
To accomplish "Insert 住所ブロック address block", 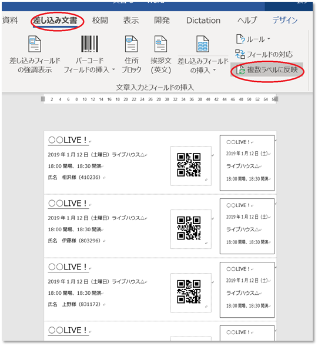I will tap(132, 55).
